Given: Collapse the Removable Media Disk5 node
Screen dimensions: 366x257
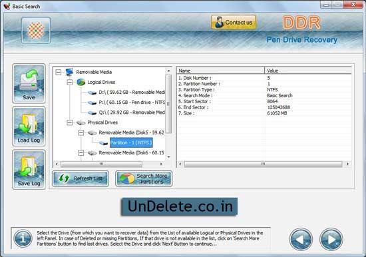Looking at the screenshot, I should point(81,132).
